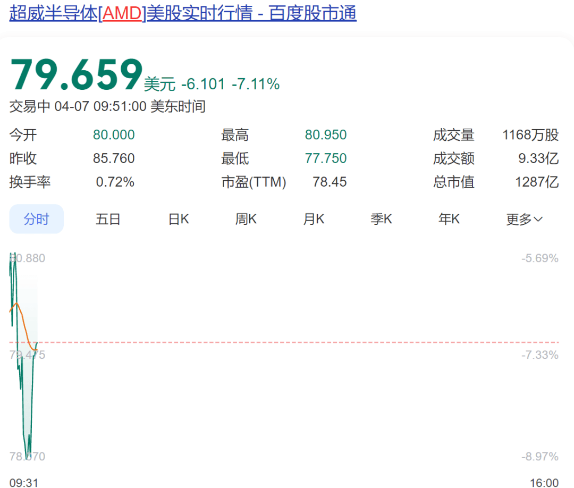Screen dimensions: 574x488
Task: Select the 季K quarterly chart tab
Action: click(x=381, y=219)
